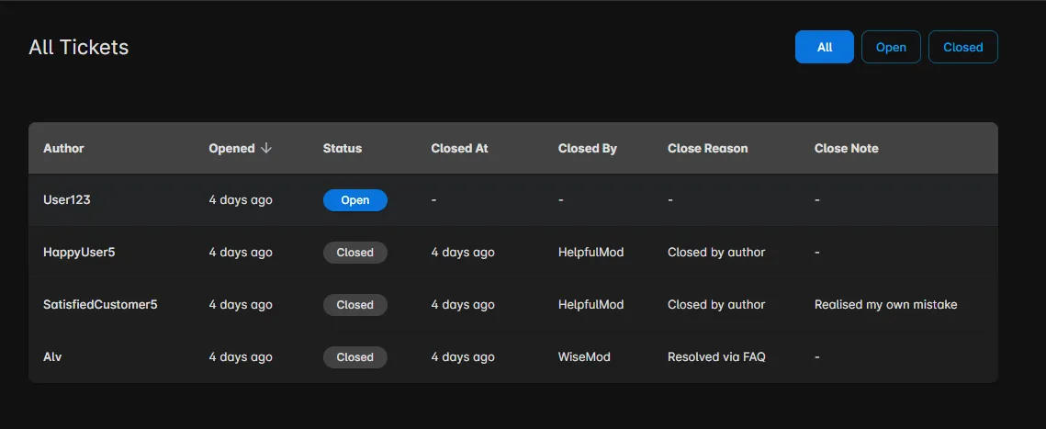Open HappyUser5's ticket row
1046x429 pixels.
pyautogui.click(x=79, y=253)
